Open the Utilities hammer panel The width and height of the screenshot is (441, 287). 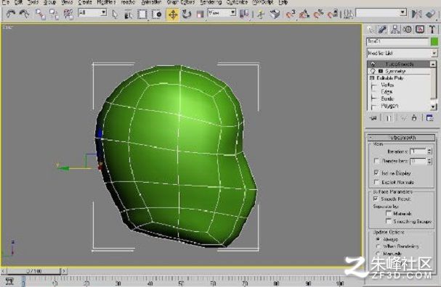(432, 30)
